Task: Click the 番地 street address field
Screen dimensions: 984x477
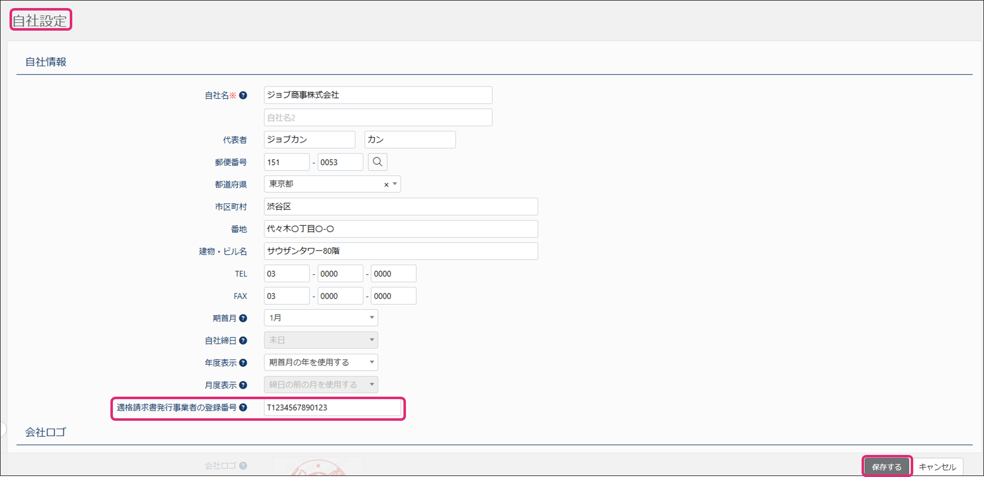Action: point(400,229)
